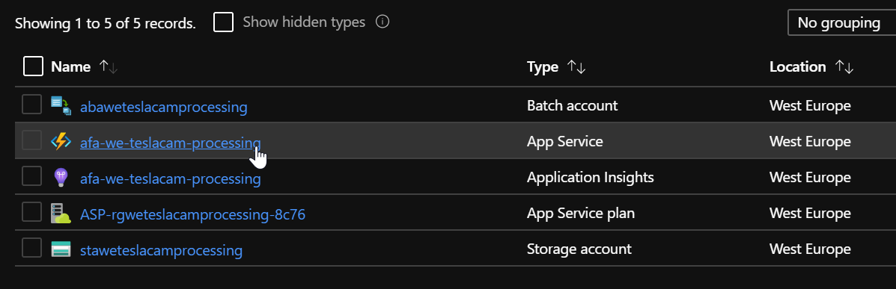Open the afa-we-teslacam-processing Application Insights link

point(170,178)
